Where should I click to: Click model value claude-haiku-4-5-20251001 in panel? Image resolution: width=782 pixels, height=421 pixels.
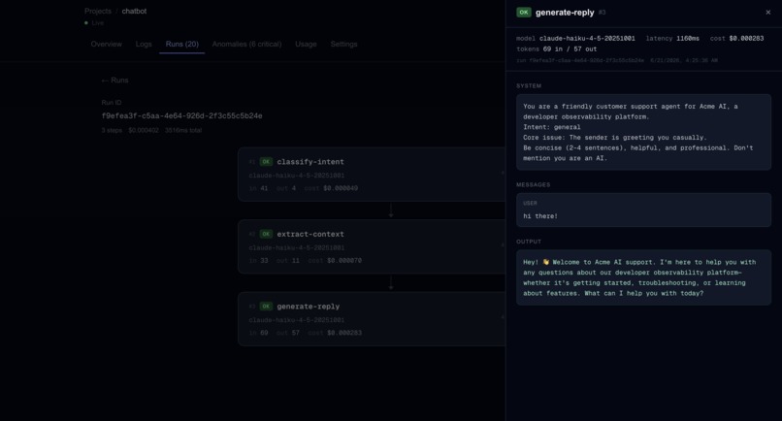[x=587, y=39]
